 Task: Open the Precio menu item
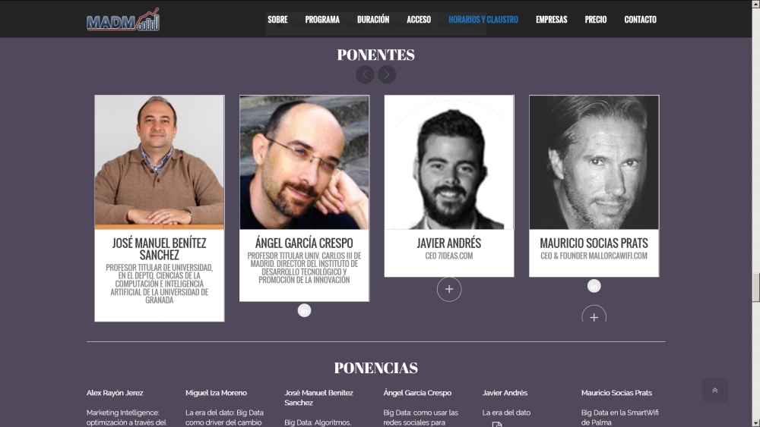click(596, 20)
